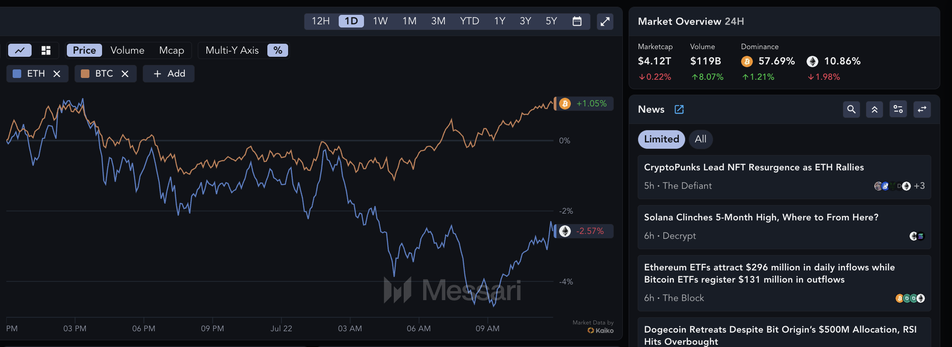The width and height of the screenshot is (952, 347).
Task: Add another asset to the chart
Action: click(x=169, y=74)
